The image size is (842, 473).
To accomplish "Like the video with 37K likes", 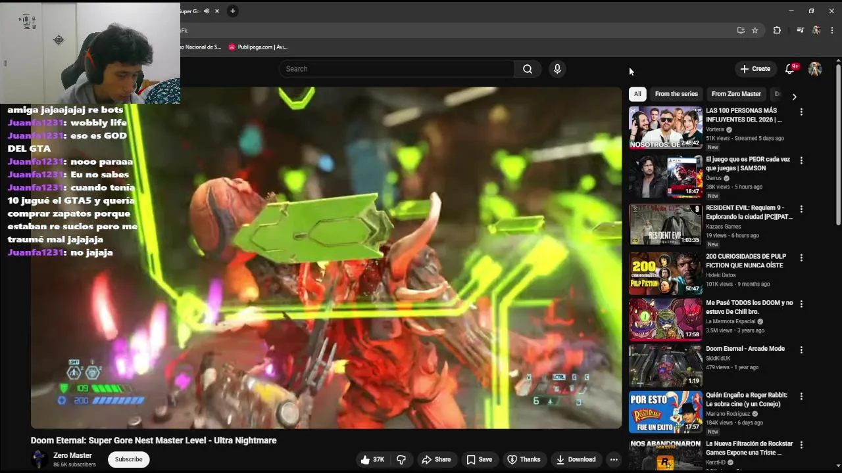I will pos(372,460).
